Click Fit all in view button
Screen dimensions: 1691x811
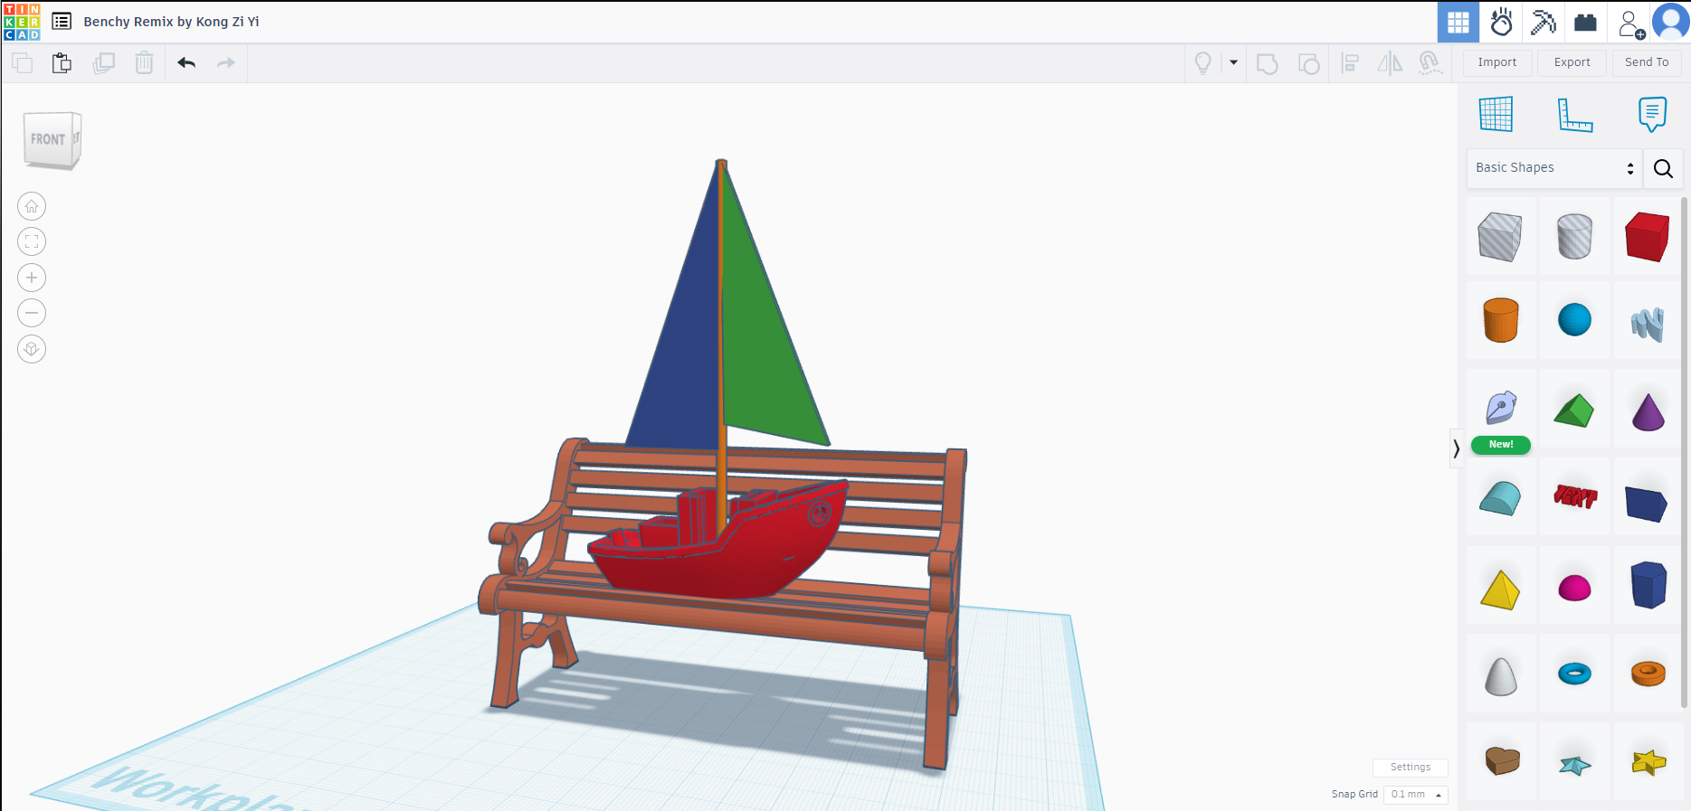click(x=32, y=241)
